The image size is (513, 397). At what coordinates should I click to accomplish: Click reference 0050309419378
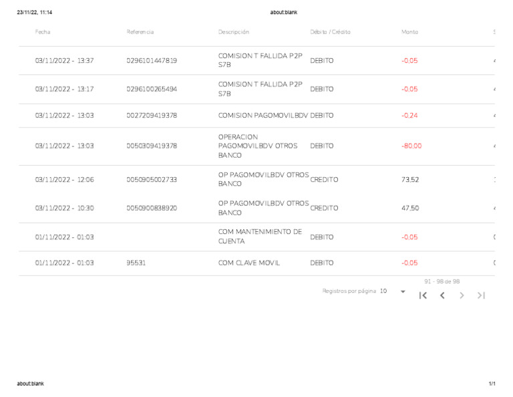[x=152, y=146]
